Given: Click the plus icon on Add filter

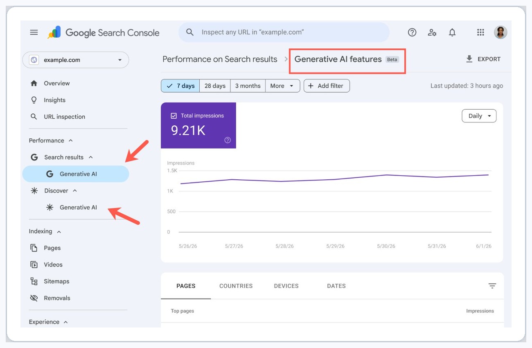Looking at the screenshot, I should pos(311,86).
